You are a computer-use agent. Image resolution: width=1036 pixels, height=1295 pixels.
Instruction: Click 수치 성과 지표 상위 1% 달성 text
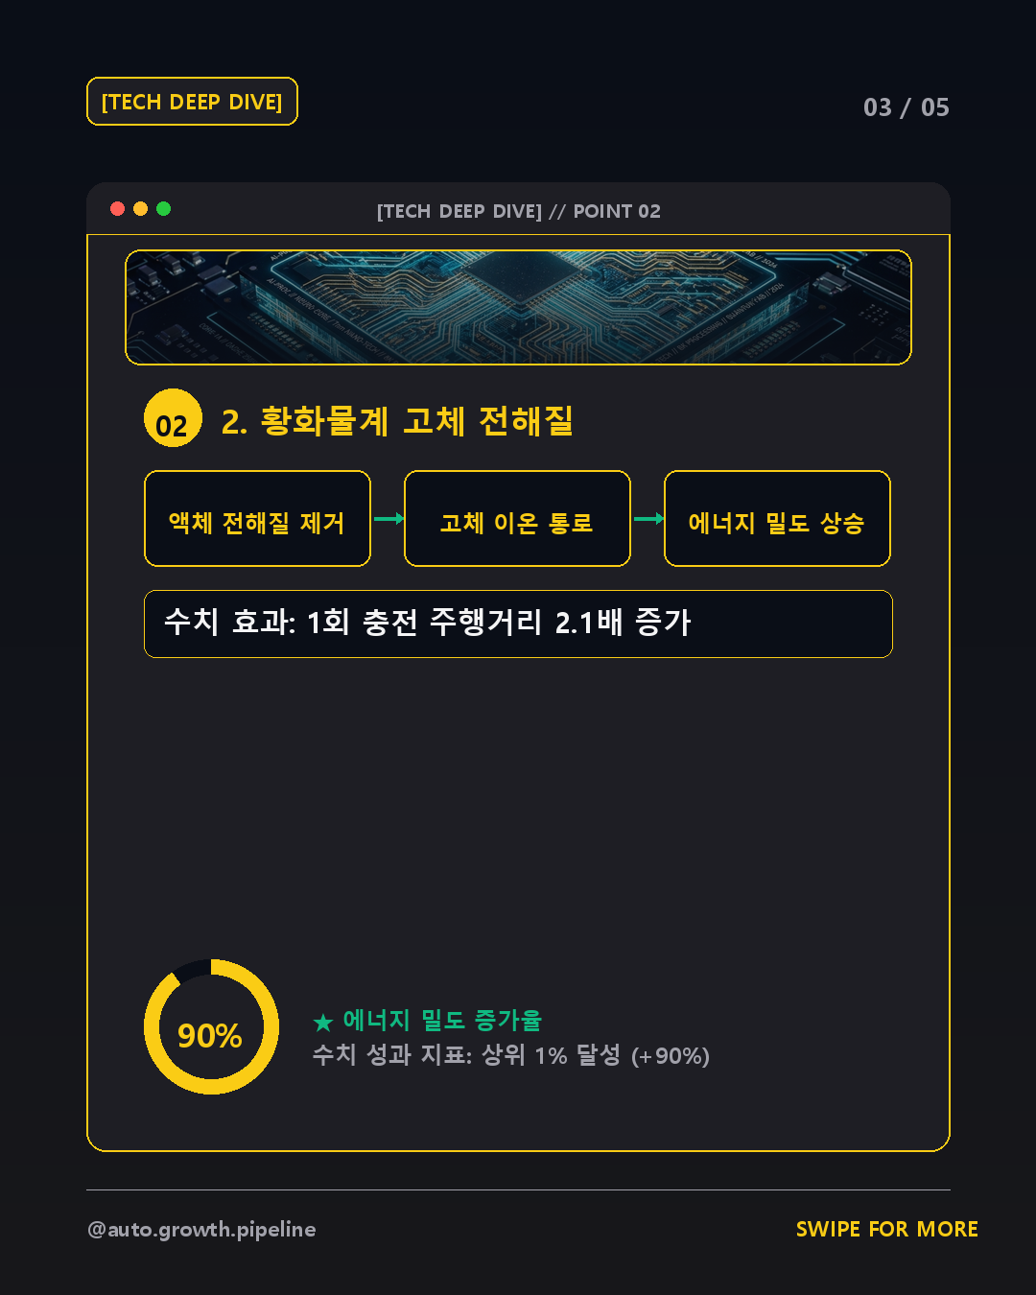[511, 1055]
